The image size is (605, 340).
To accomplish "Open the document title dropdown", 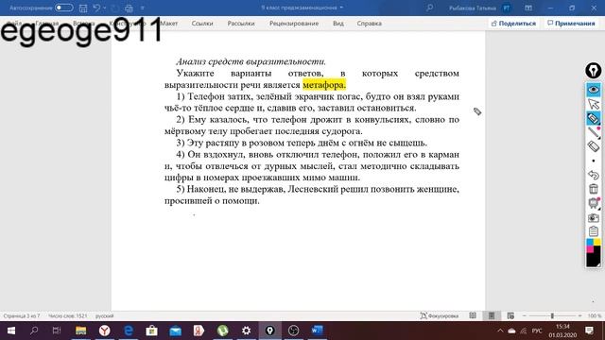I will pyautogui.click(x=341, y=8).
